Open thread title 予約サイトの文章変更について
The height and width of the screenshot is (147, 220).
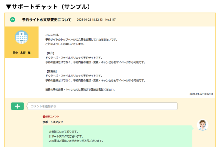[x=47, y=20]
